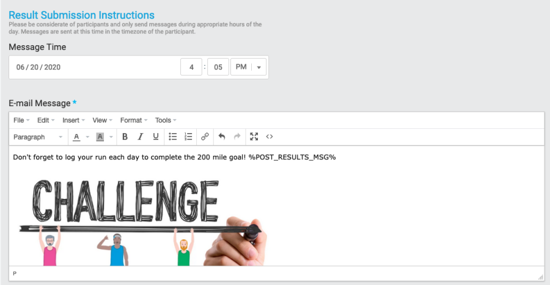Open the Insert menu
Screen dimensions: 550x285
point(73,120)
